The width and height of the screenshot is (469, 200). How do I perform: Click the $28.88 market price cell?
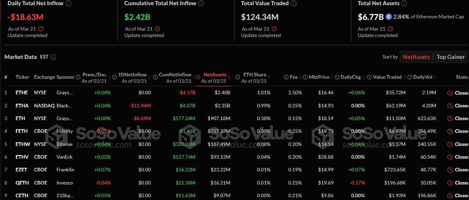[x=326, y=157]
